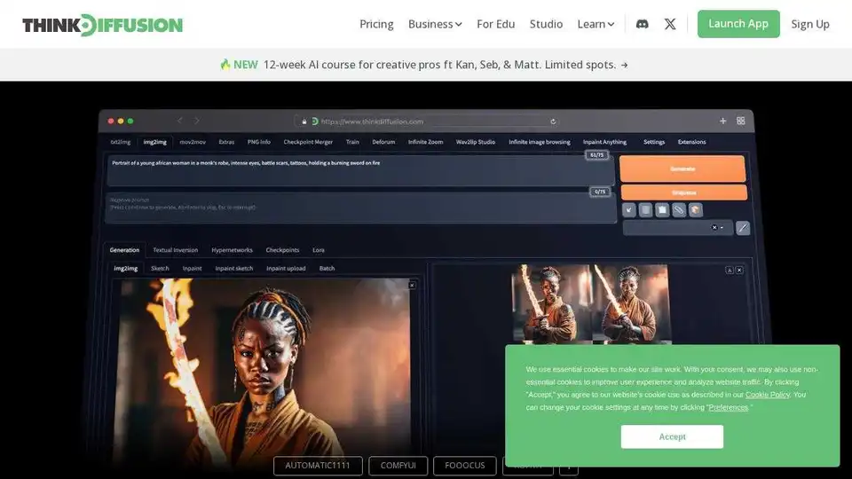
Task: Open the Discord icon link
Action: coord(642,24)
